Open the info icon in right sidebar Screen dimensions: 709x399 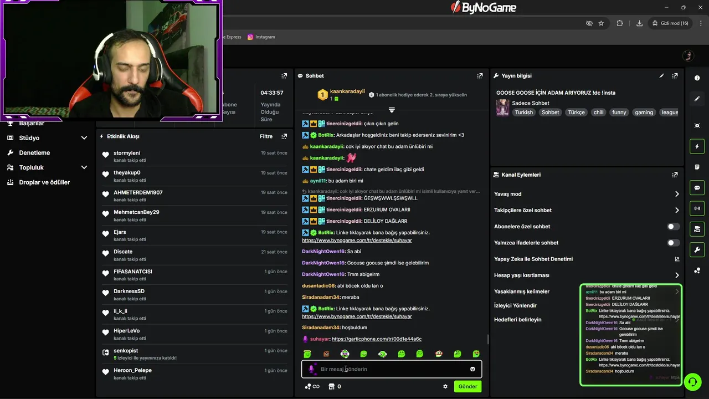pyautogui.click(x=697, y=78)
